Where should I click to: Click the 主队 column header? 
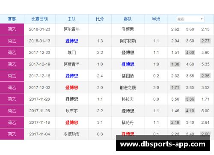71,19
